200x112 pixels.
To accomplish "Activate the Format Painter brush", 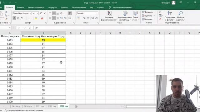I will (x=6, y=19).
